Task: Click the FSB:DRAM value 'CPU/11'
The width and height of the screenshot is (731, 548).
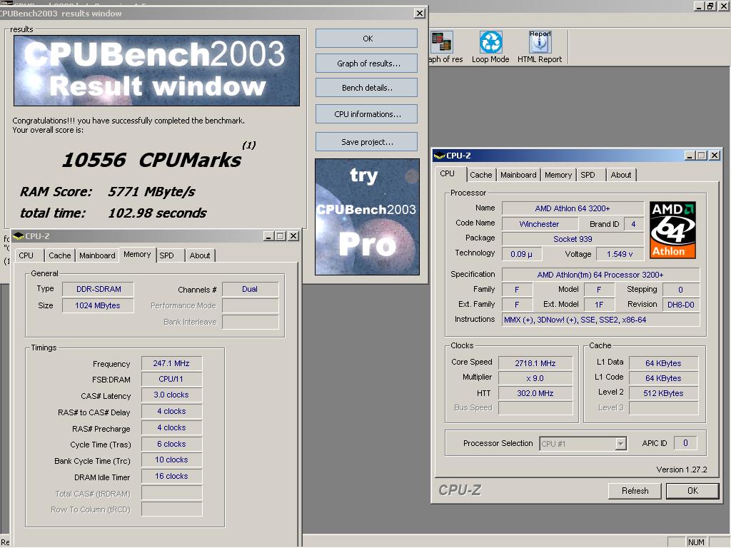Action: click(171, 380)
